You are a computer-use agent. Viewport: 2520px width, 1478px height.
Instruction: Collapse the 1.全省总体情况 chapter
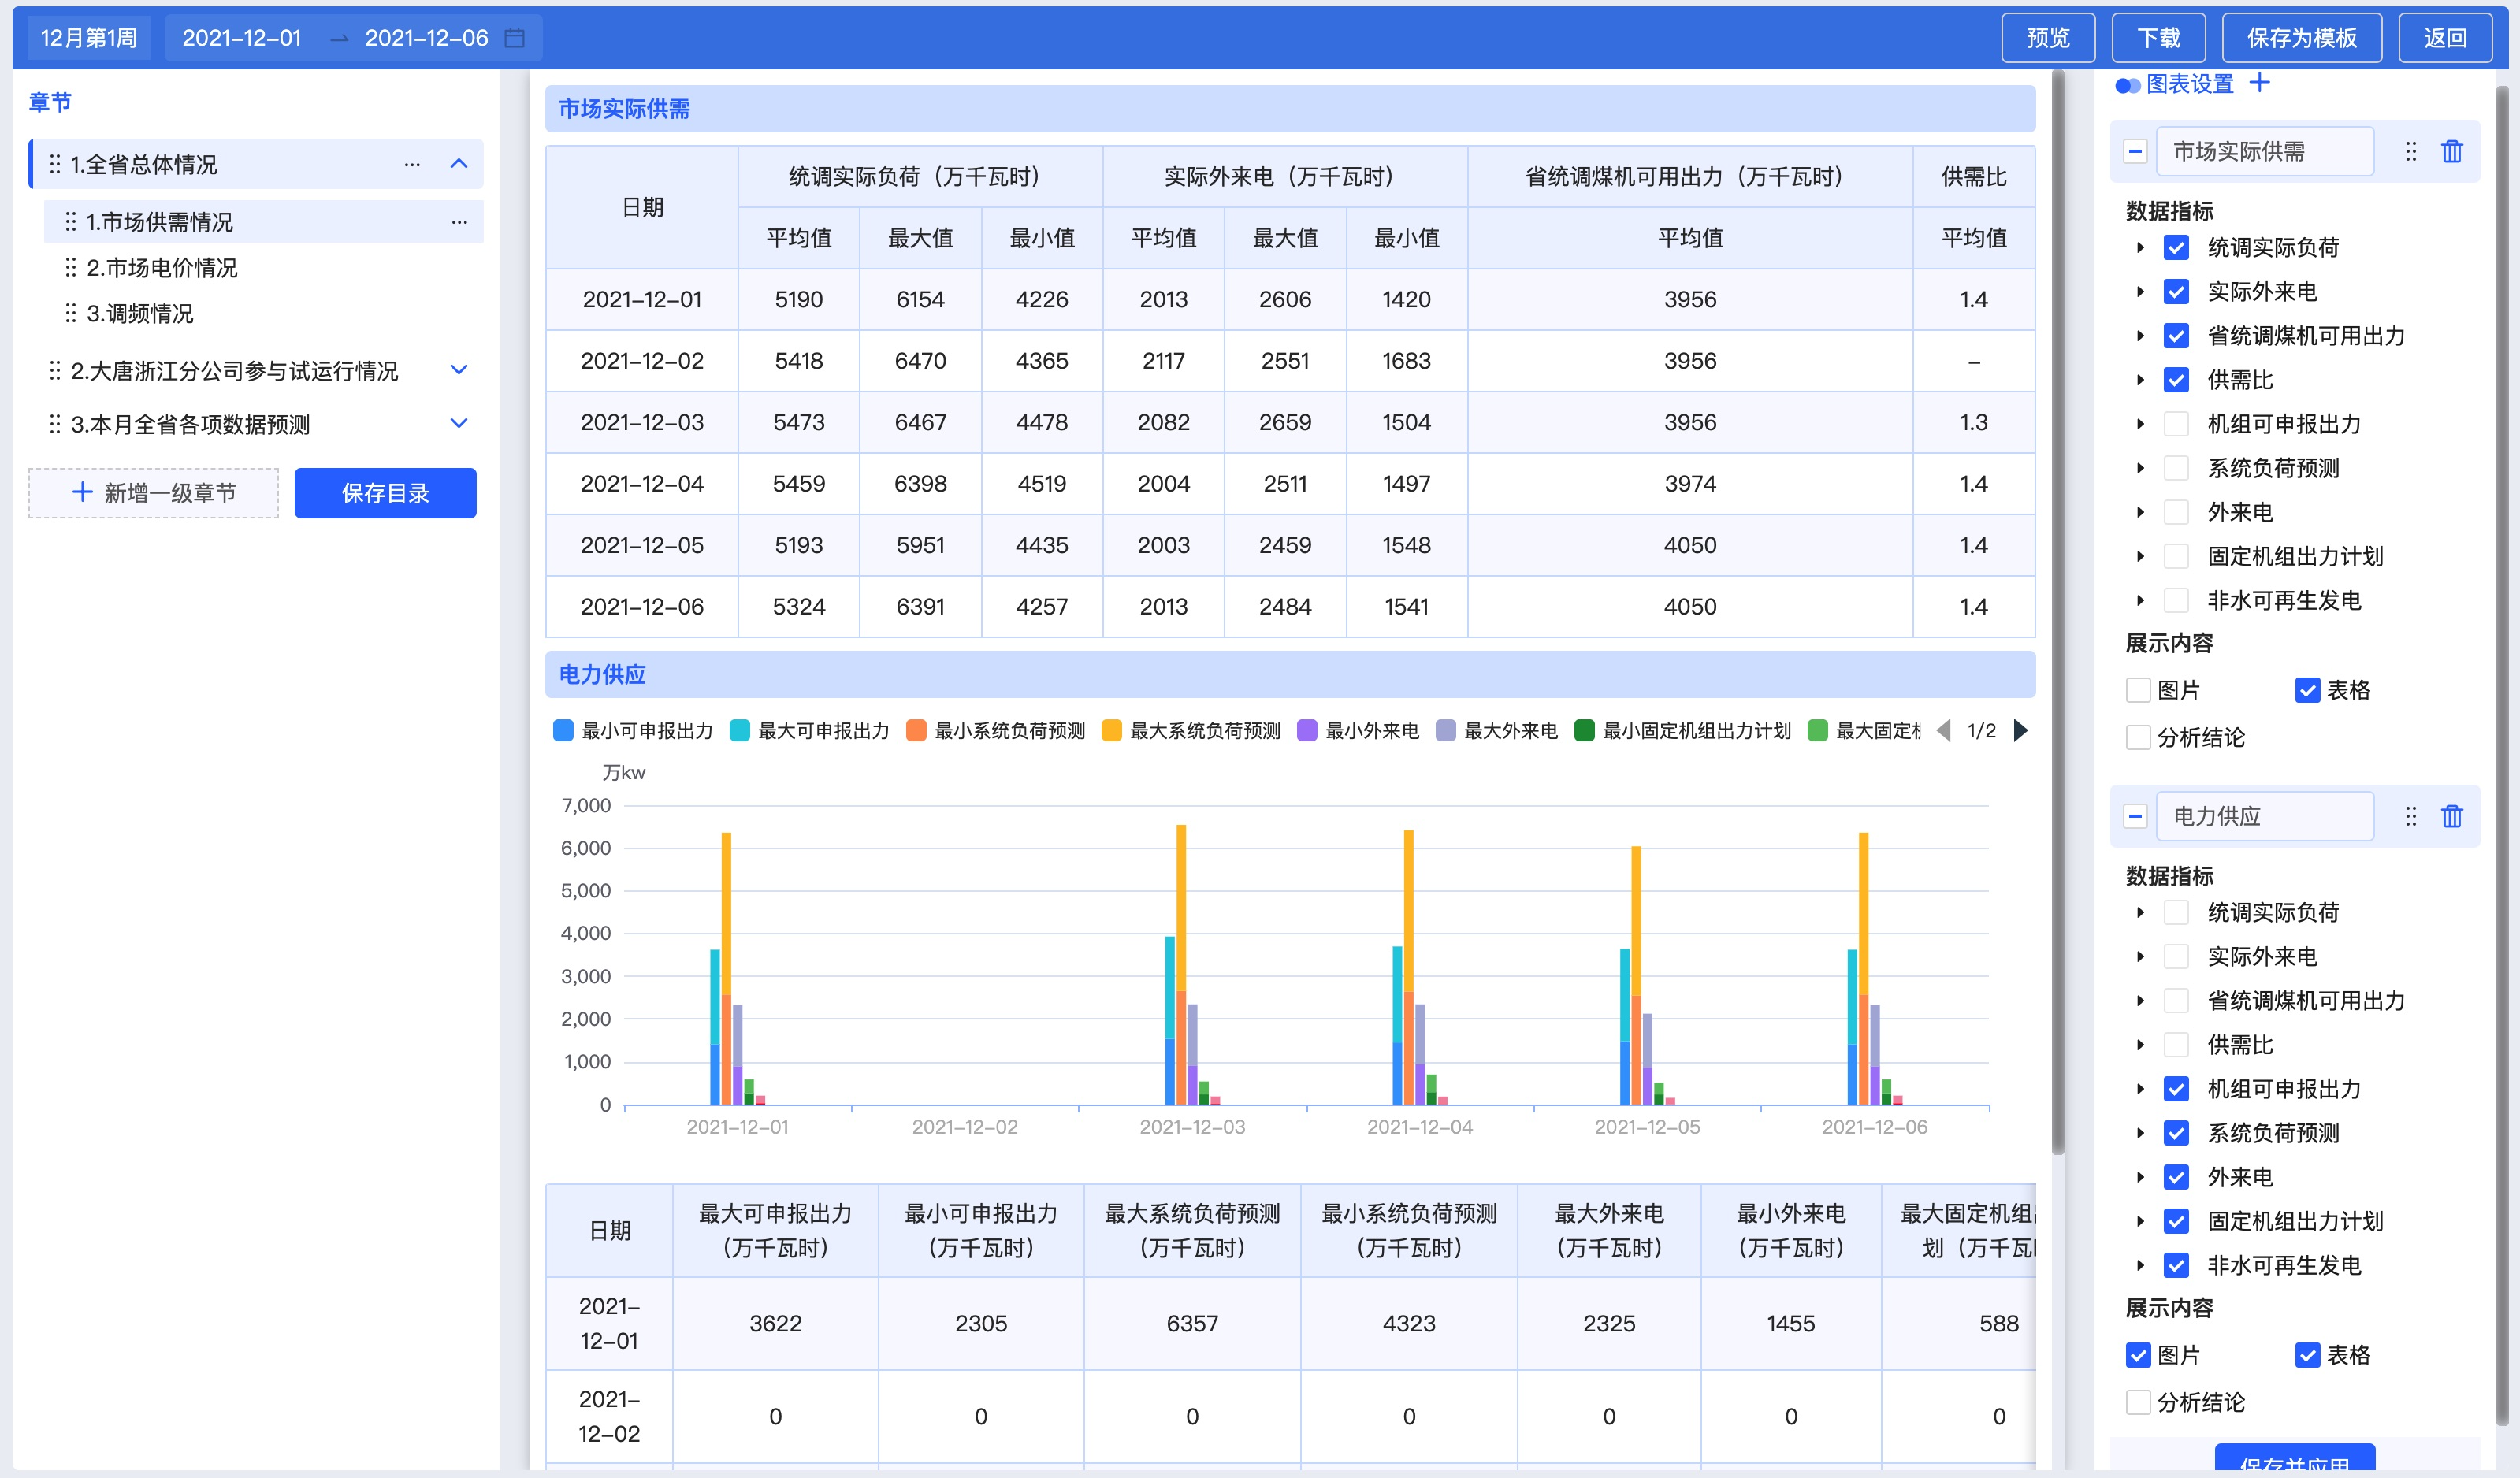[x=459, y=163]
